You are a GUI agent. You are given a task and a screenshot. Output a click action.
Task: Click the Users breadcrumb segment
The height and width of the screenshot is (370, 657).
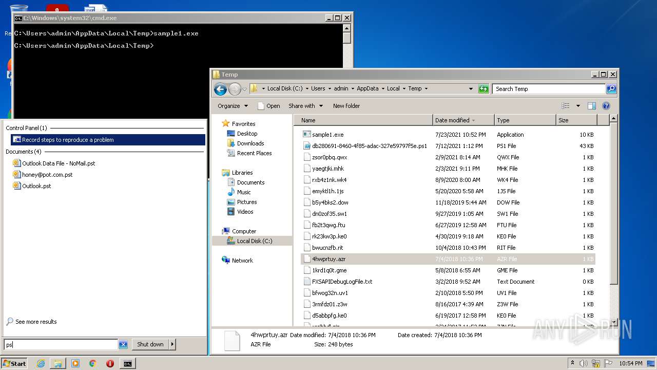(318, 88)
